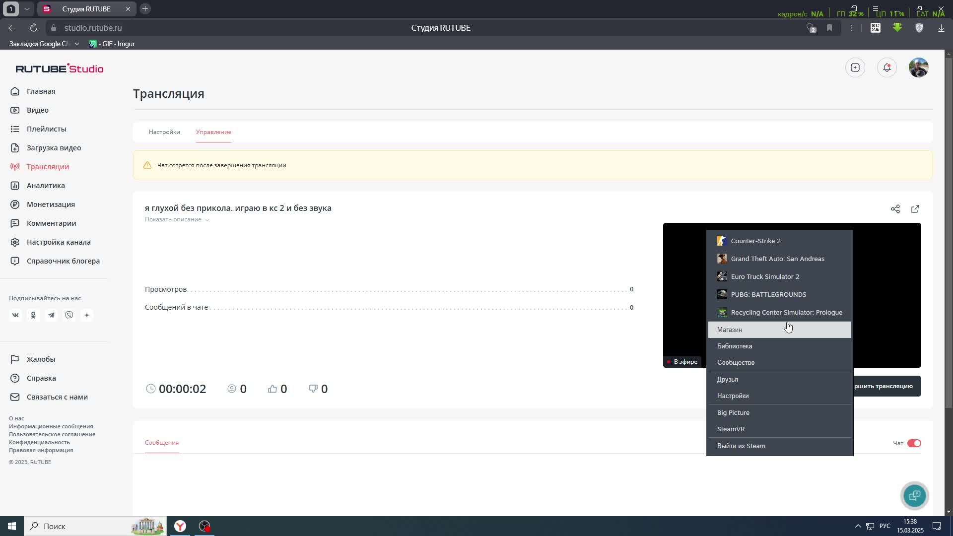Screen dimensions: 953x536
Task: Select Big Picture in Steam menu
Action: coord(780,412)
